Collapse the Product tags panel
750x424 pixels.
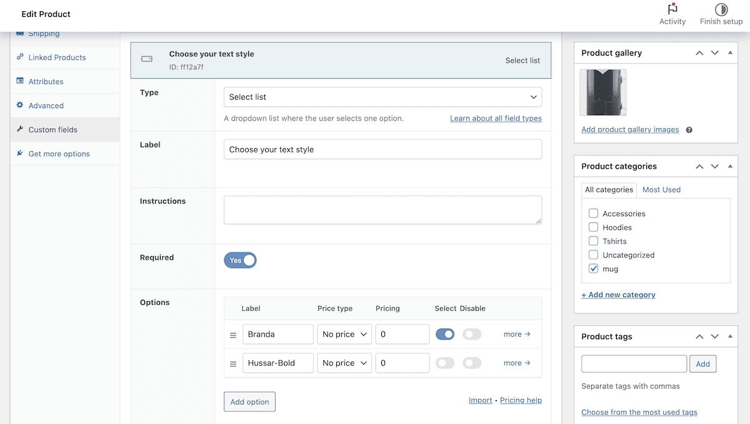730,337
